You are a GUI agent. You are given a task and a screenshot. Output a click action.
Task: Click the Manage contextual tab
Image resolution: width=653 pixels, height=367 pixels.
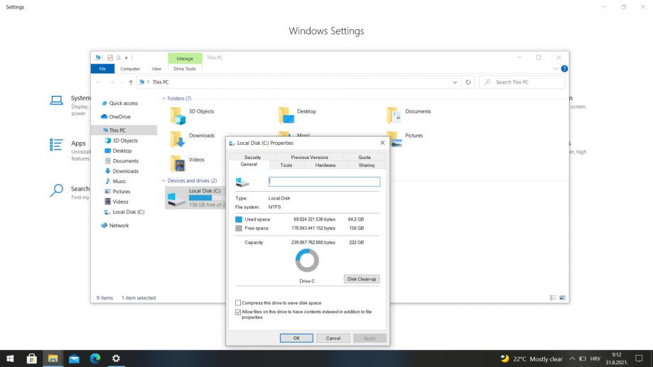(185, 59)
